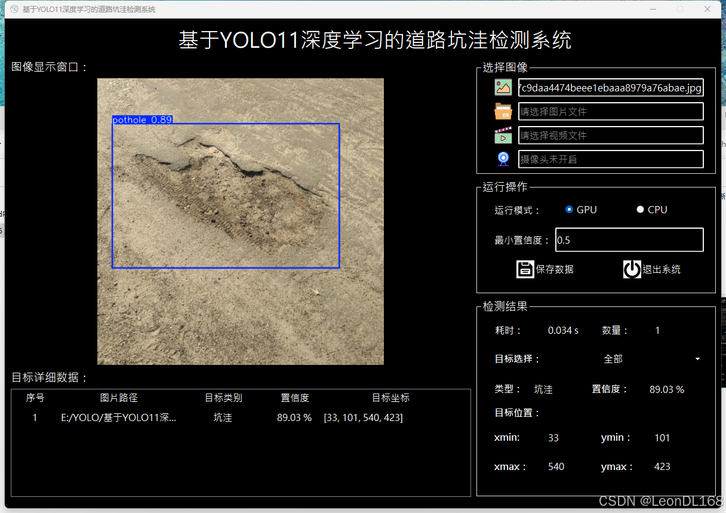Click the pothole bounding box in the image
The width and height of the screenshot is (726, 513).
[226, 194]
